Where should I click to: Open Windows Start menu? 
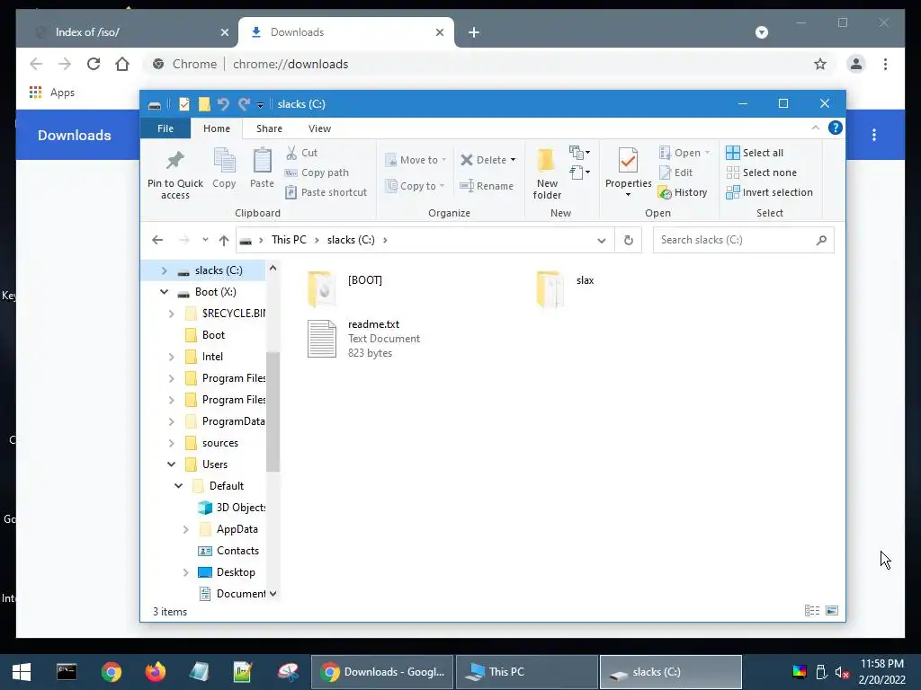coord(22,672)
